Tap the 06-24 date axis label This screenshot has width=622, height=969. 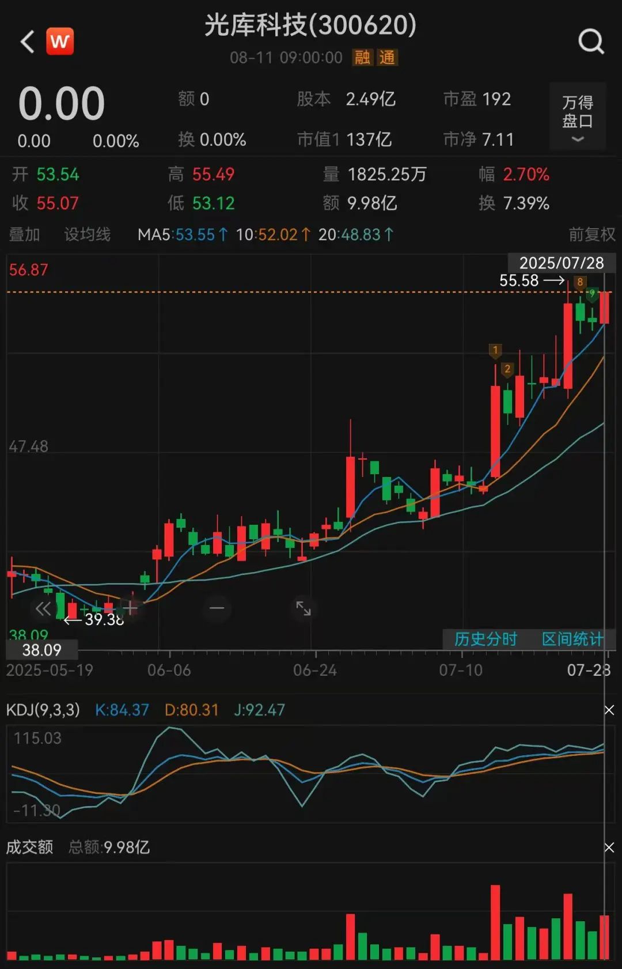point(315,670)
